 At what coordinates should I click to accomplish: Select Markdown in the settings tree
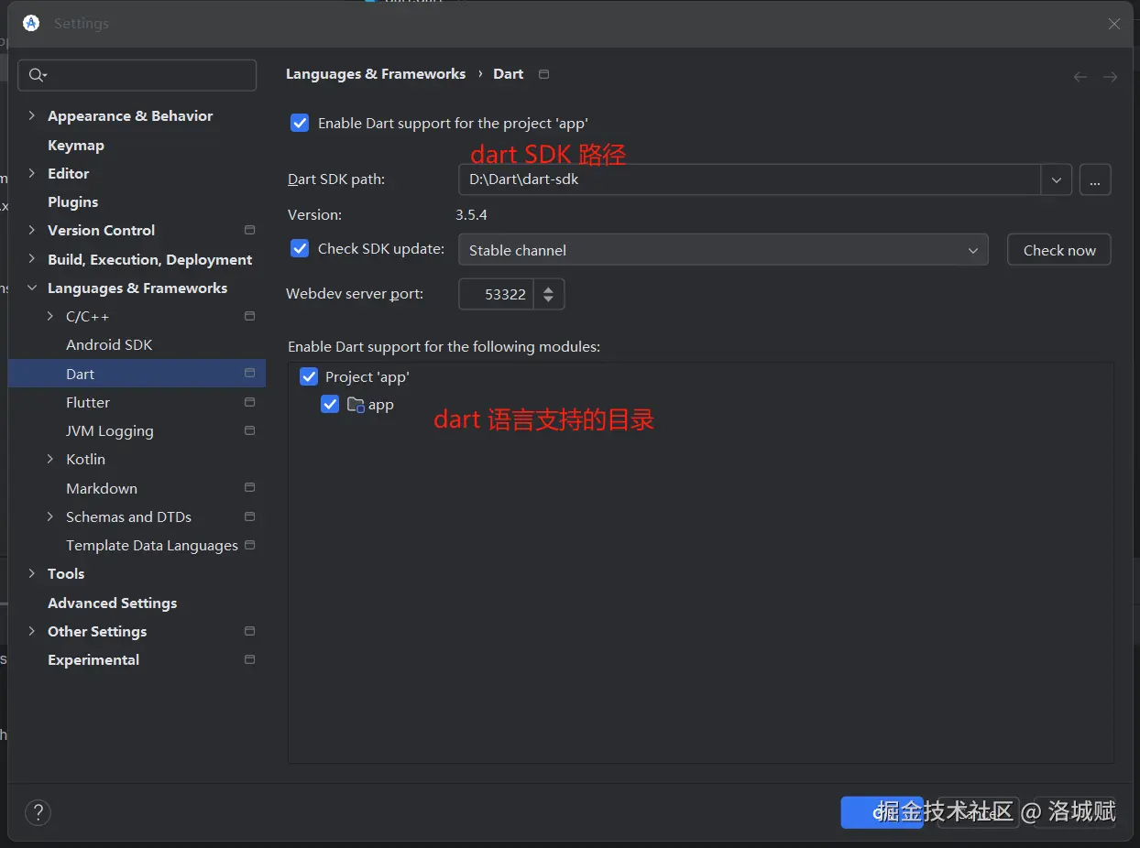tap(102, 488)
